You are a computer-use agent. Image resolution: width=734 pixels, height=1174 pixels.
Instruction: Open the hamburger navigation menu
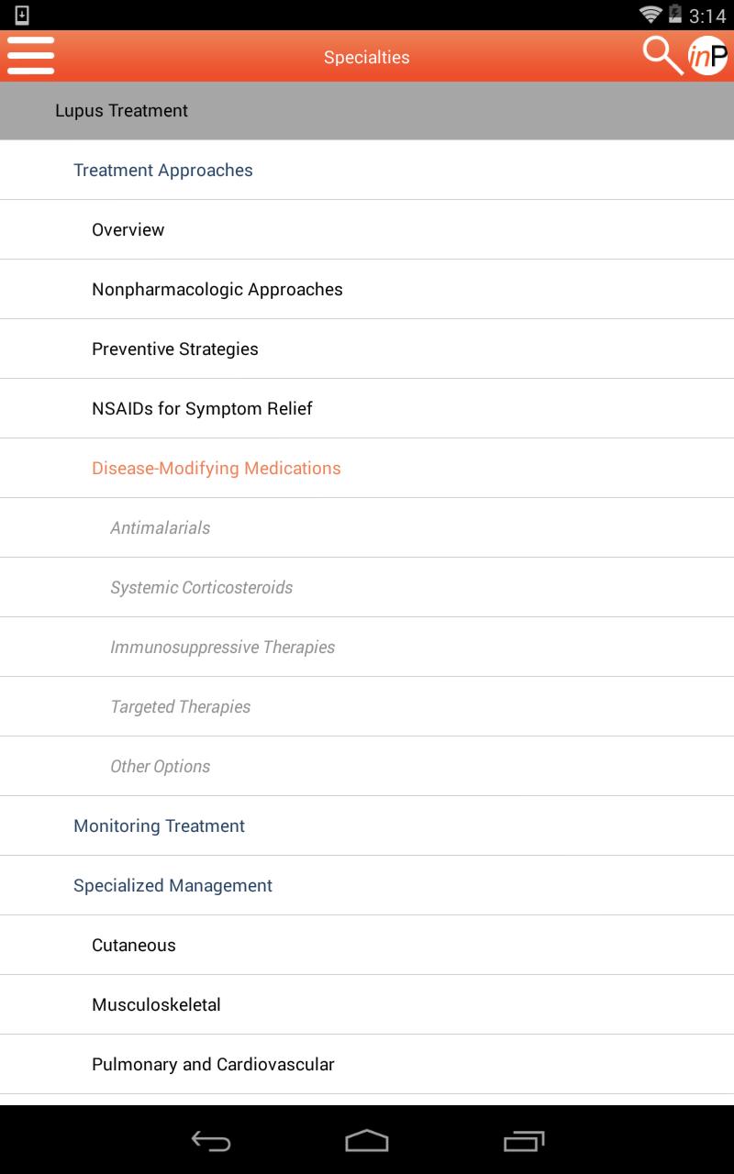(31, 56)
